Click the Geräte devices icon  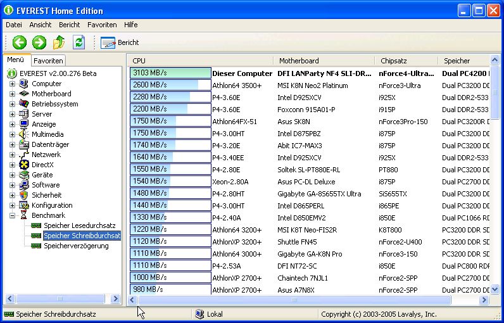(x=24, y=175)
